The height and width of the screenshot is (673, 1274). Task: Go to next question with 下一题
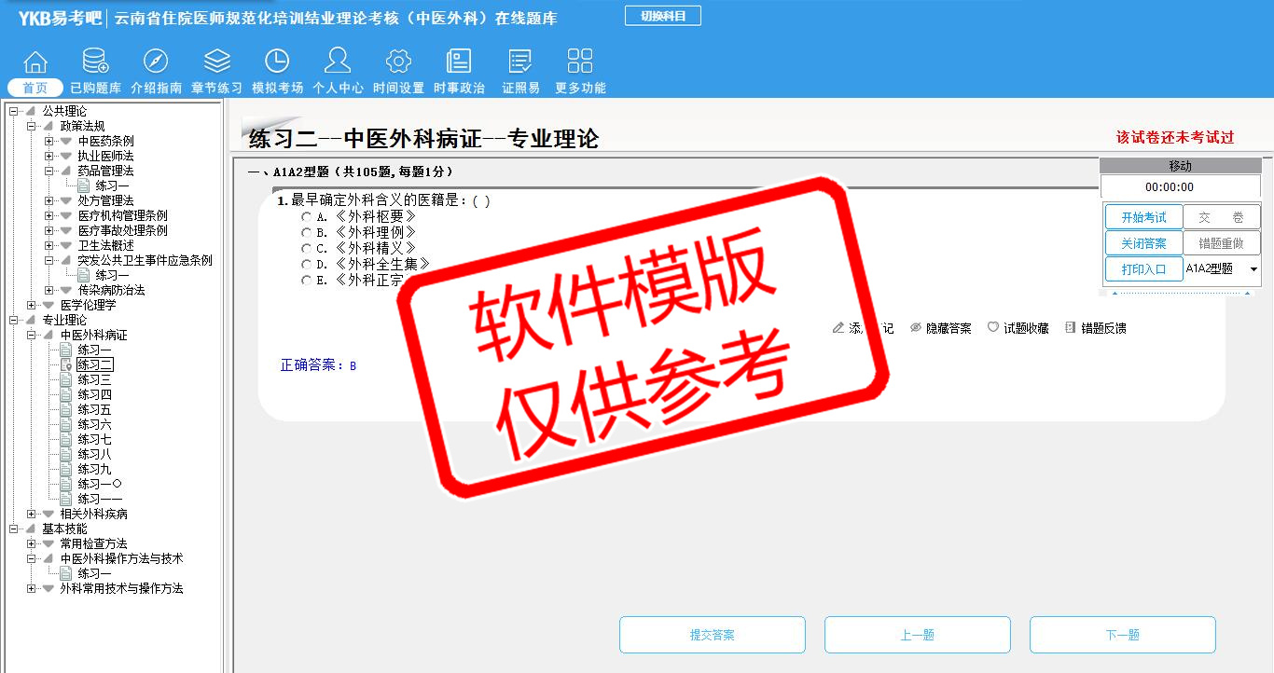[x=1122, y=635]
